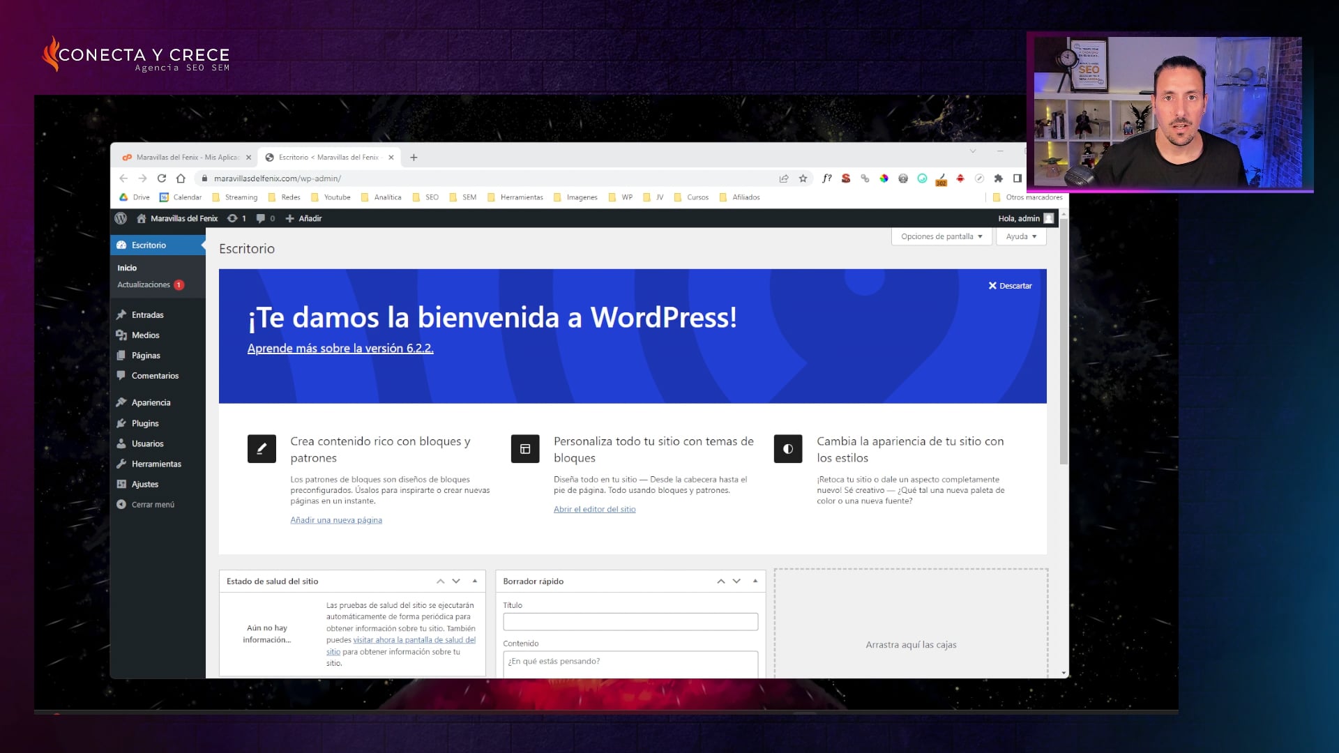Go to browser home page icon
1339x753 pixels.
coord(181,178)
